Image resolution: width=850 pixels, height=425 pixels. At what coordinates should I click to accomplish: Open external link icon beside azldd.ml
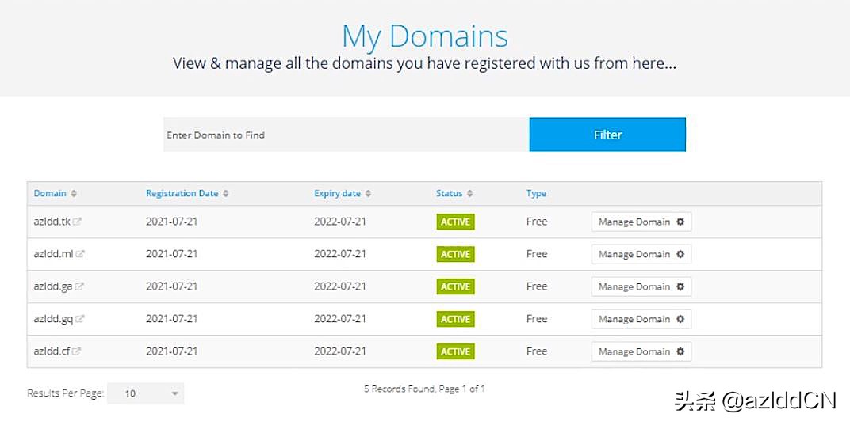coord(79,254)
